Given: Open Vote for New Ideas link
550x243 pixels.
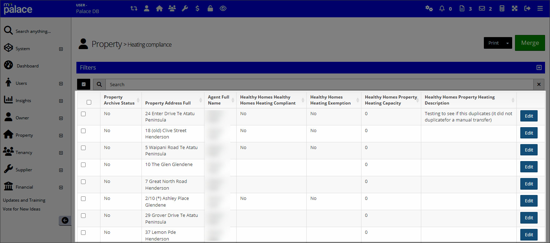Looking at the screenshot, I should click(22, 209).
